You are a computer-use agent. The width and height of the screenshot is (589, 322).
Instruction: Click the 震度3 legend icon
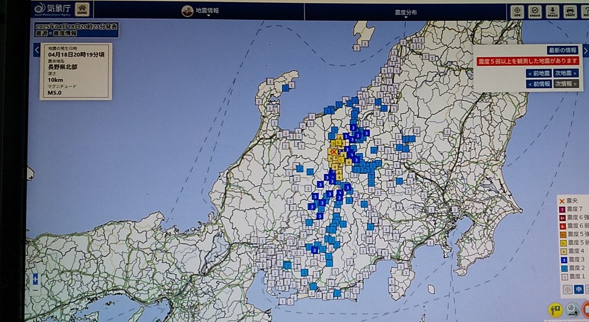coord(564,260)
